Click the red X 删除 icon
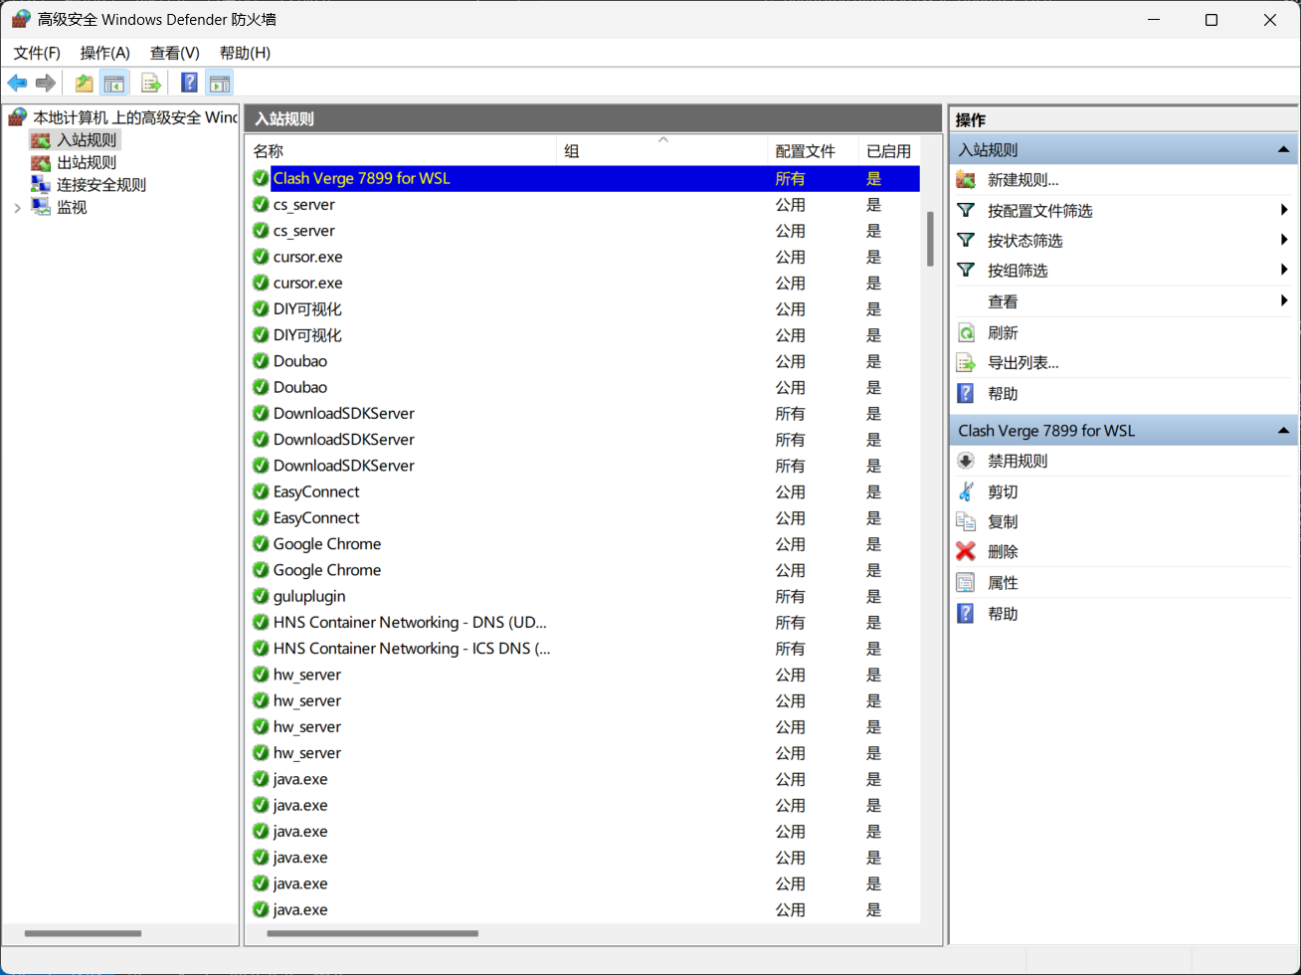This screenshot has width=1301, height=975. pyautogui.click(x=966, y=551)
